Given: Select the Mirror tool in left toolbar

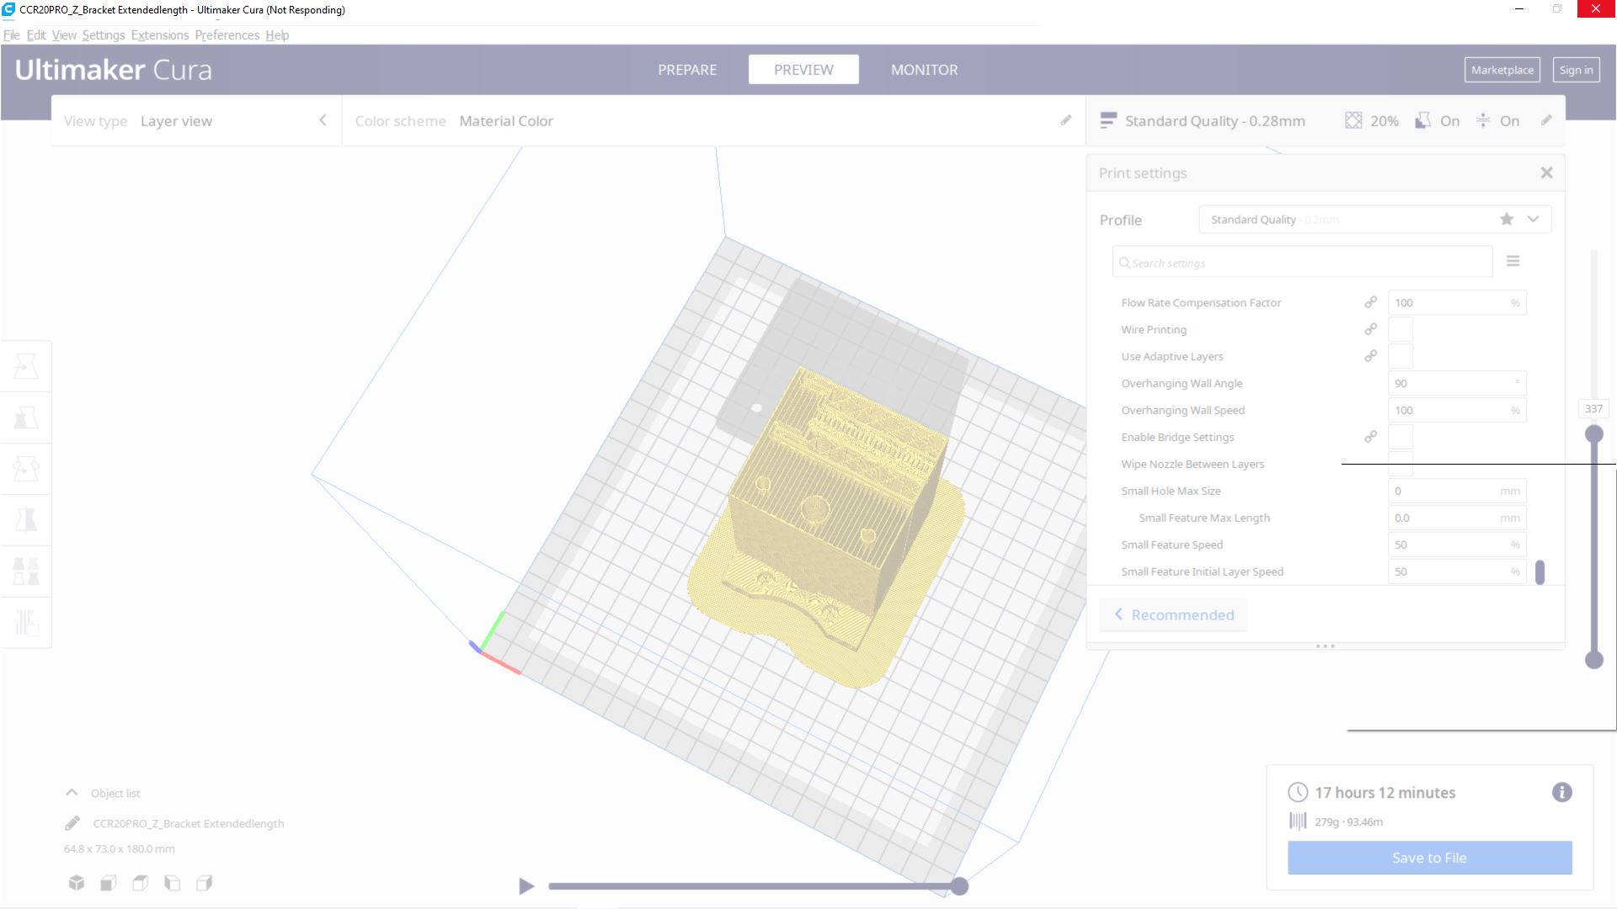Looking at the screenshot, I should (x=26, y=520).
